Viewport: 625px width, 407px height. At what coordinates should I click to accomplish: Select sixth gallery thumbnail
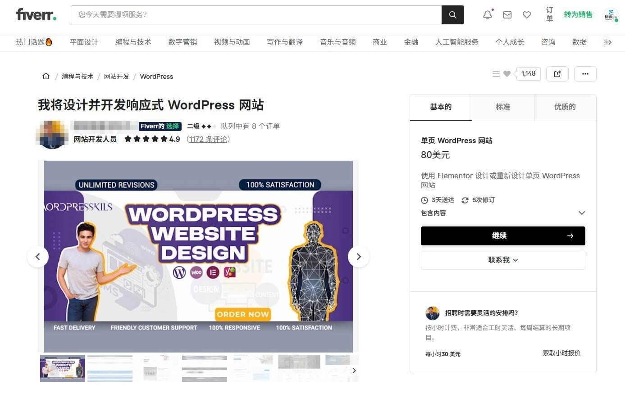pos(299,368)
